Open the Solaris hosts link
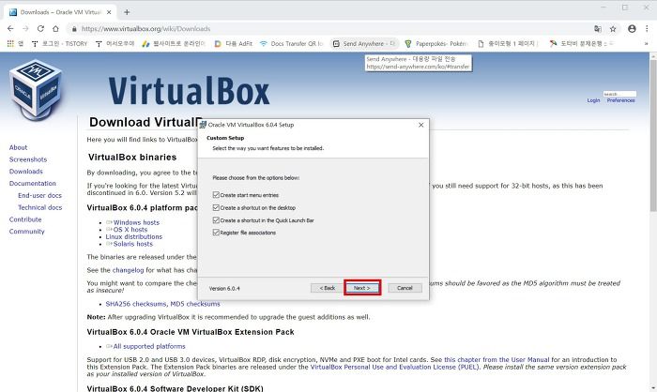This screenshot has height=392, width=657. 133,244
